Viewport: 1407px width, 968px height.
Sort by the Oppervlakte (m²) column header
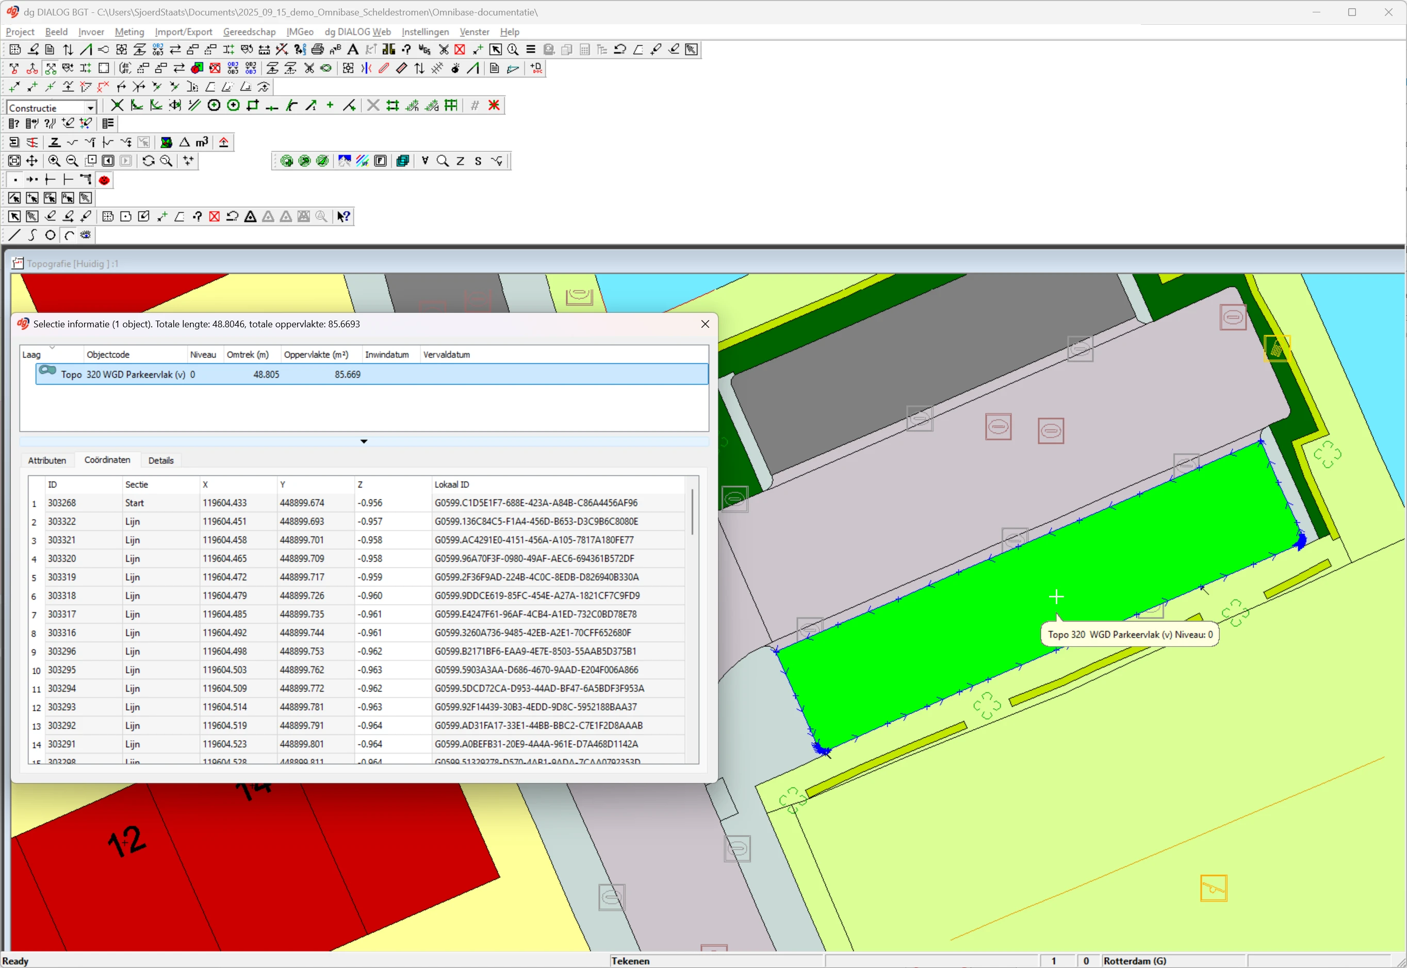point(316,355)
